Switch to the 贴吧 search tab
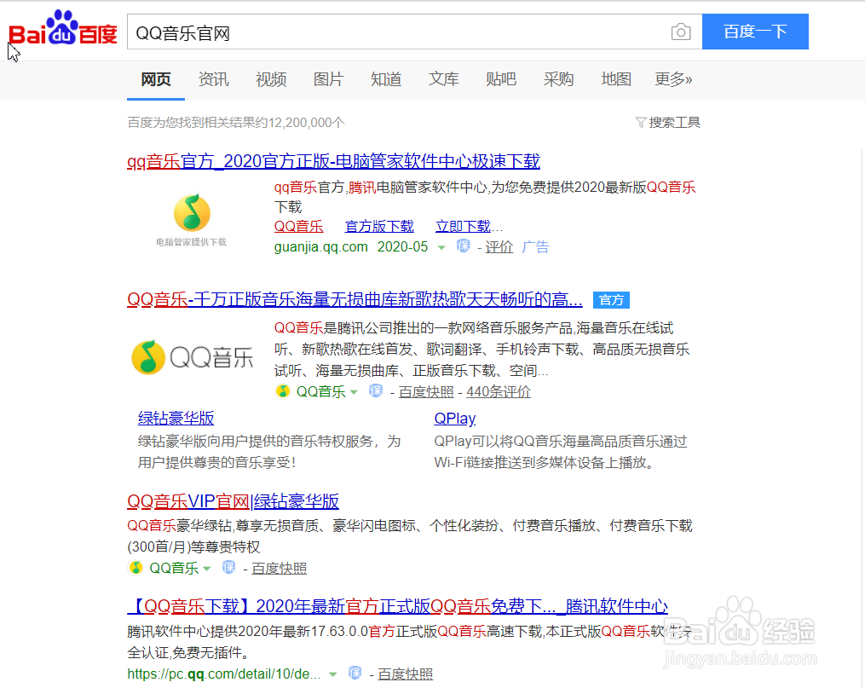 pos(500,79)
